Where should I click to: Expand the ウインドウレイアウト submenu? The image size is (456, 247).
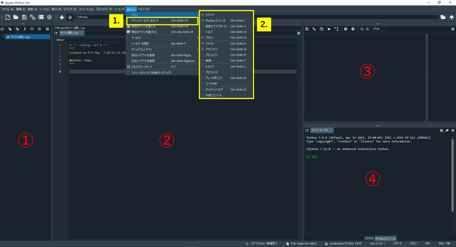(x=162, y=49)
